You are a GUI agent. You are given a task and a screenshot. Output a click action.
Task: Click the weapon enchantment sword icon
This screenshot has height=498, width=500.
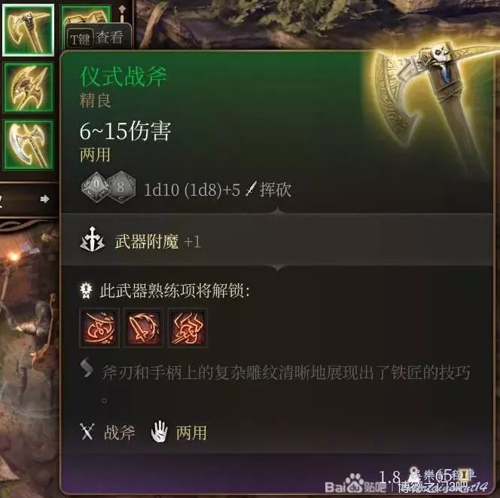click(x=92, y=240)
